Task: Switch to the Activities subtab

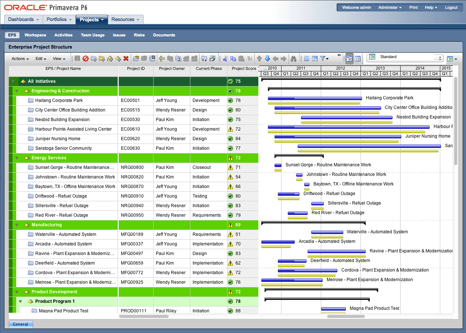Action: tap(64, 35)
